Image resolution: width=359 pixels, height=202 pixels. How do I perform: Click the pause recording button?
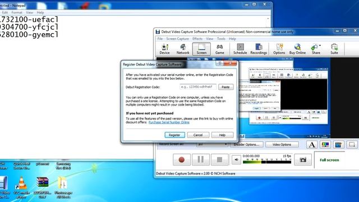point(201,159)
